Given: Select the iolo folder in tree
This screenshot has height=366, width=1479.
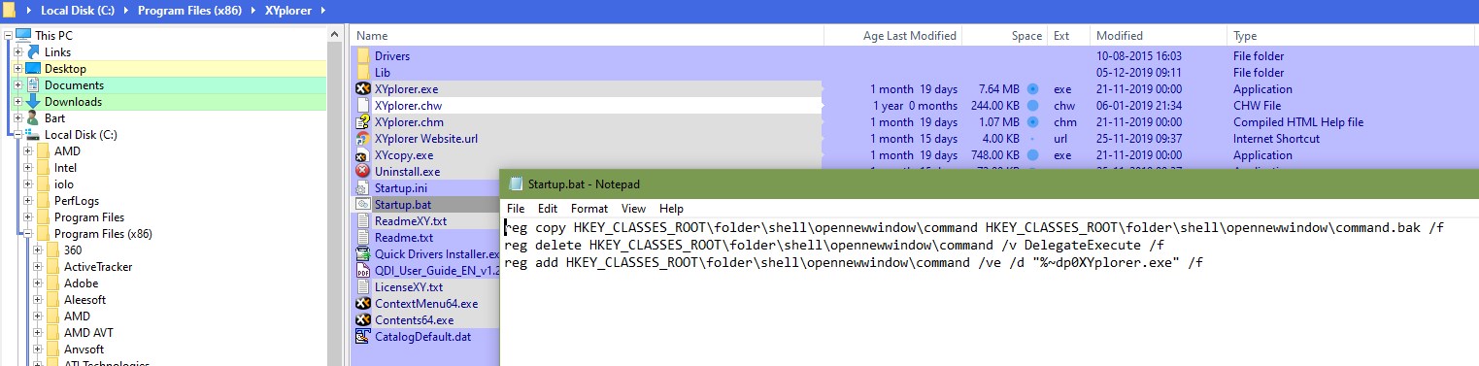Looking at the screenshot, I should point(64,184).
